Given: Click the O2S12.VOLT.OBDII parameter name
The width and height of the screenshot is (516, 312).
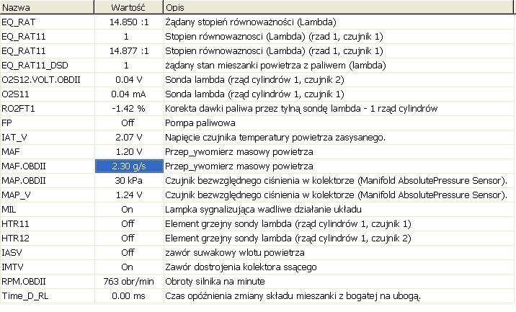Looking at the screenshot, I should tap(36, 79).
